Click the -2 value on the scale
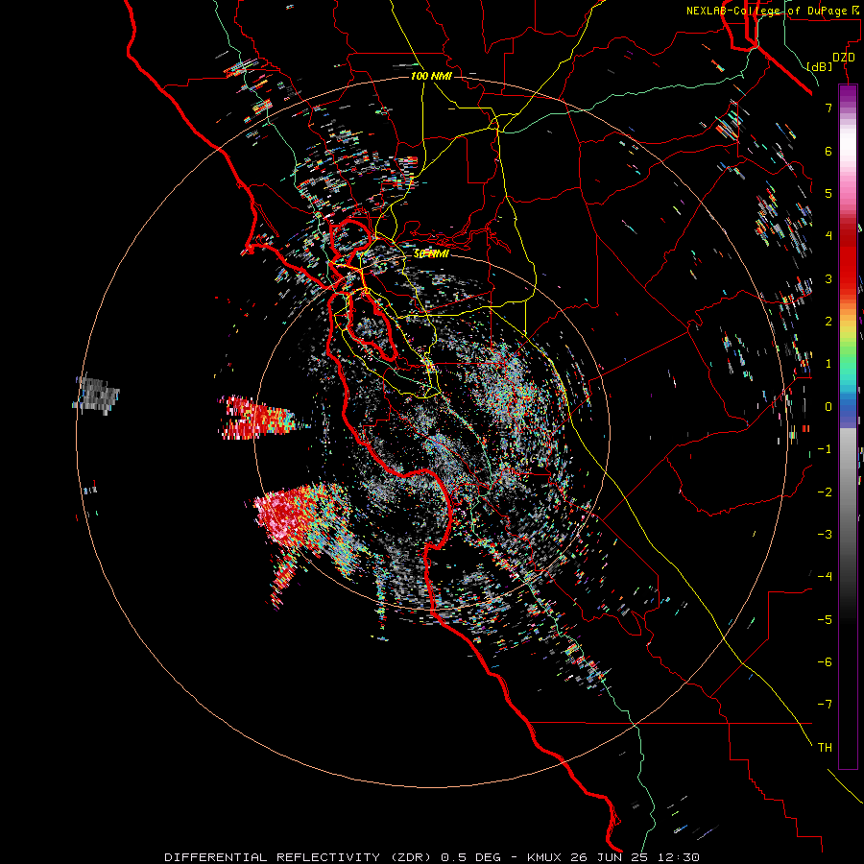This screenshot has width=864, height=864. click(825, 492)
